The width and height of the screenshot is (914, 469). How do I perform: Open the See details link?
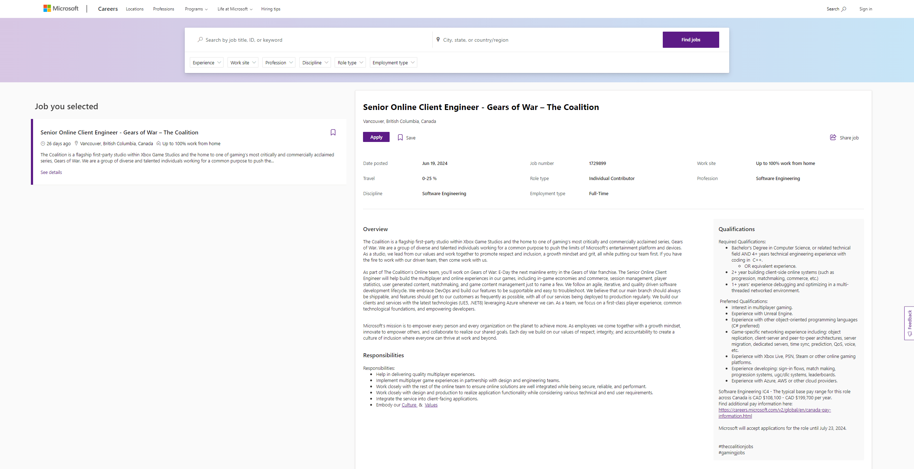(x=51, y=173)
